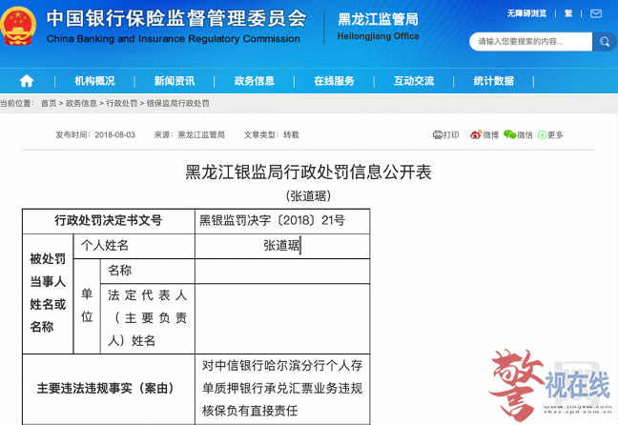
Task: Click table cell 行政处罚决定书文号
Action: click(x=109, y=221)
